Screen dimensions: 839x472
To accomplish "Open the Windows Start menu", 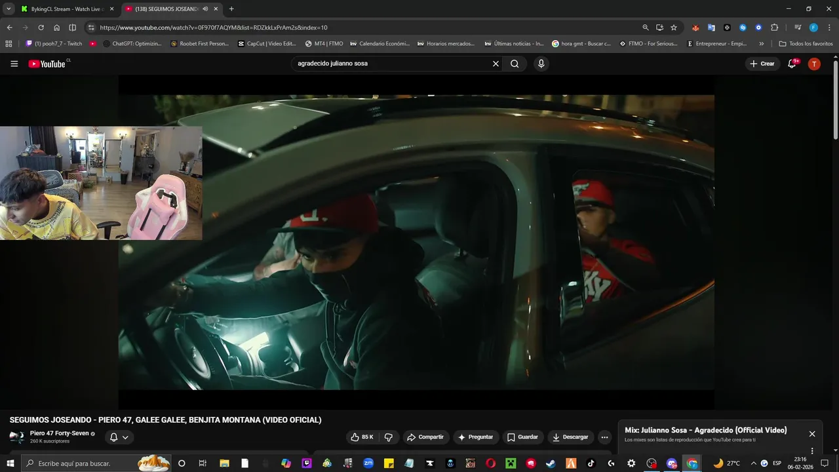I will (10, 463).
